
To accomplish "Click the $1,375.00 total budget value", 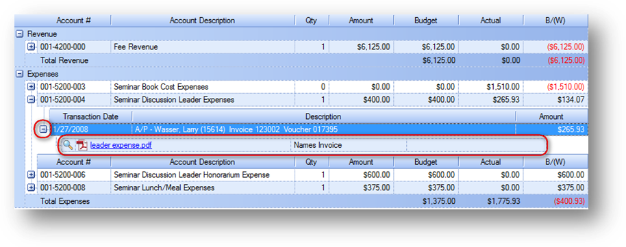I will [x=438, y=201].
